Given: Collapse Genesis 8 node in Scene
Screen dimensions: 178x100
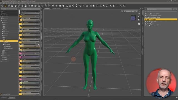Looking at the screenshot, I should pos(149,19).
